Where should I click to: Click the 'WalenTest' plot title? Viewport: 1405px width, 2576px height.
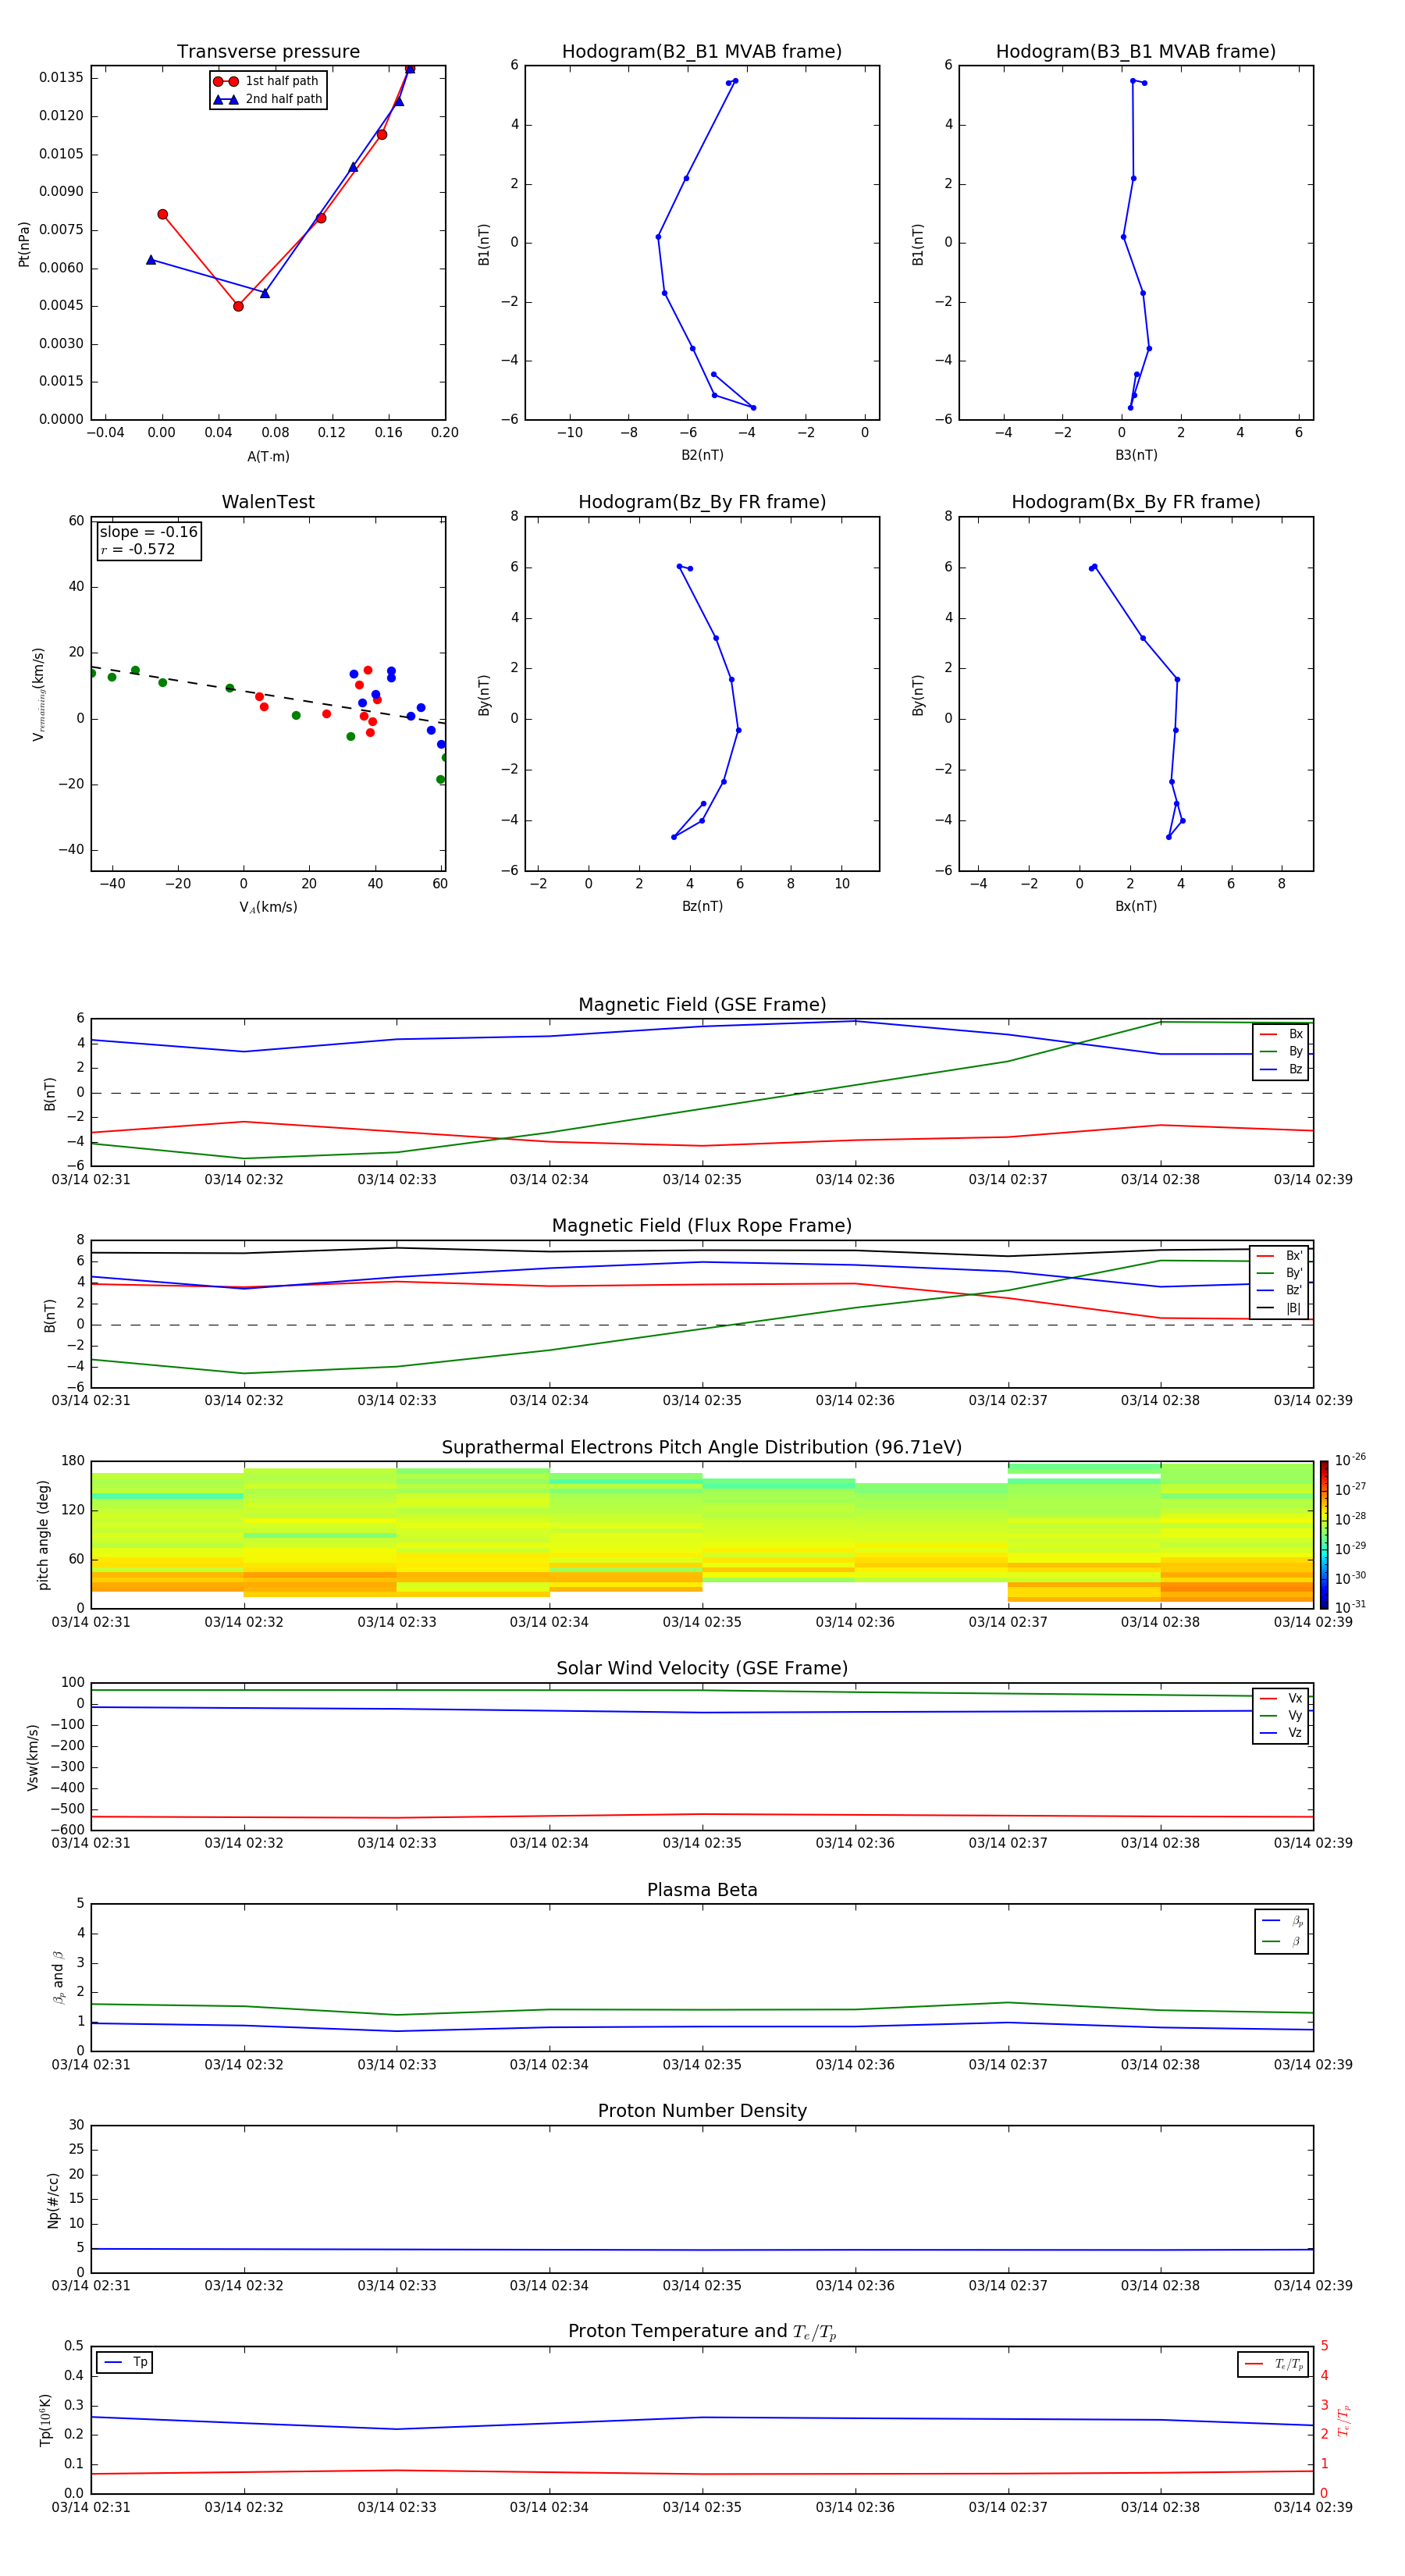coord(268,502)
